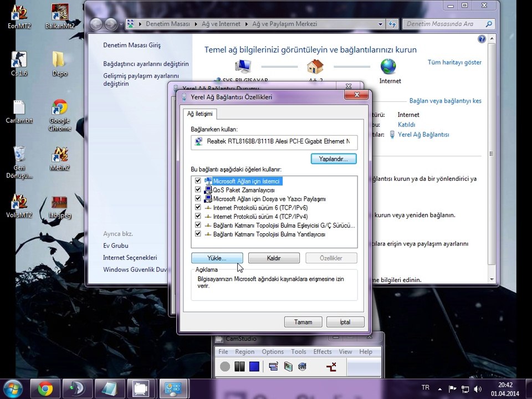Open Internet Seçenekleri link
532x399 pixels.
click(x=130, y=258)
